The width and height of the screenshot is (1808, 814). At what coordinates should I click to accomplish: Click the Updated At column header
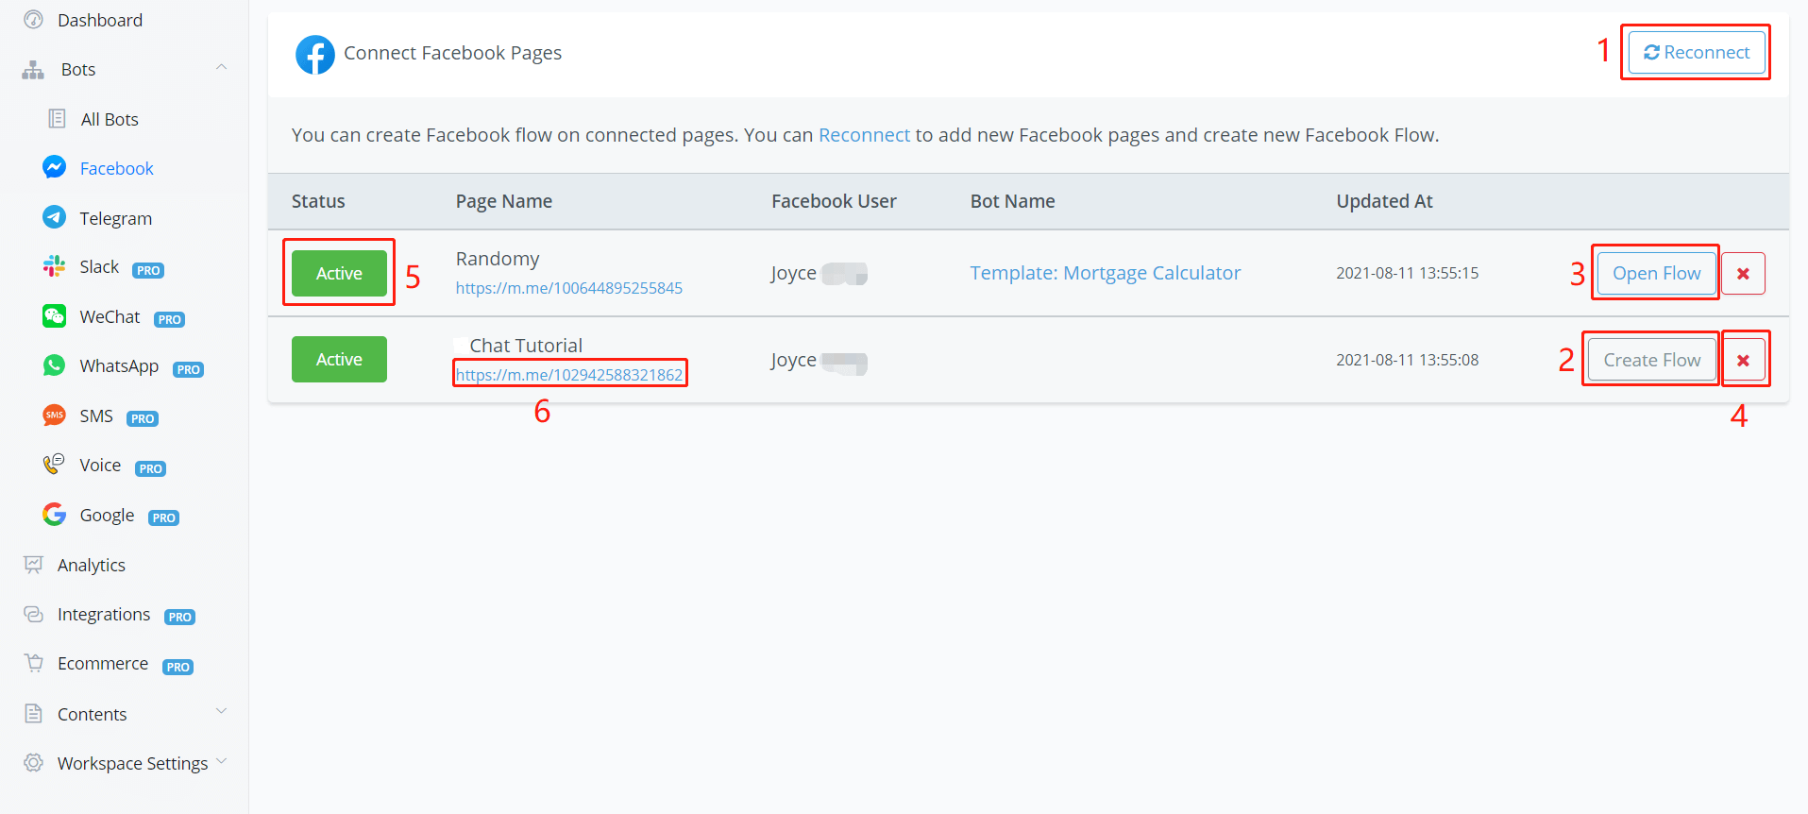[x=1384, y=201]
